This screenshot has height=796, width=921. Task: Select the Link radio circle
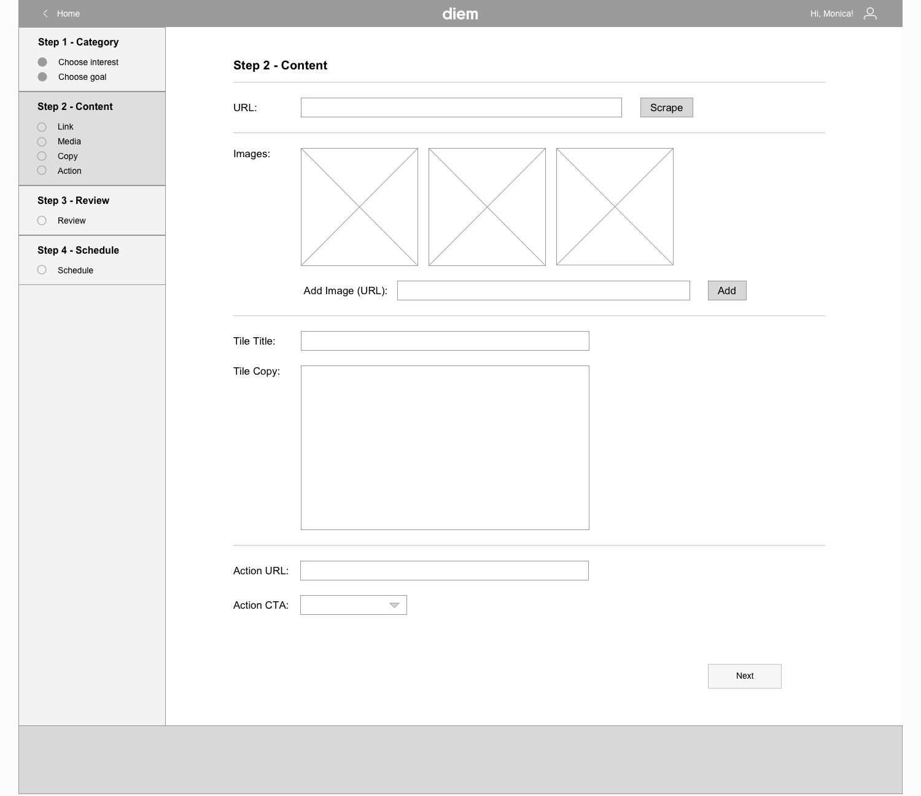(x=42, y=127)
